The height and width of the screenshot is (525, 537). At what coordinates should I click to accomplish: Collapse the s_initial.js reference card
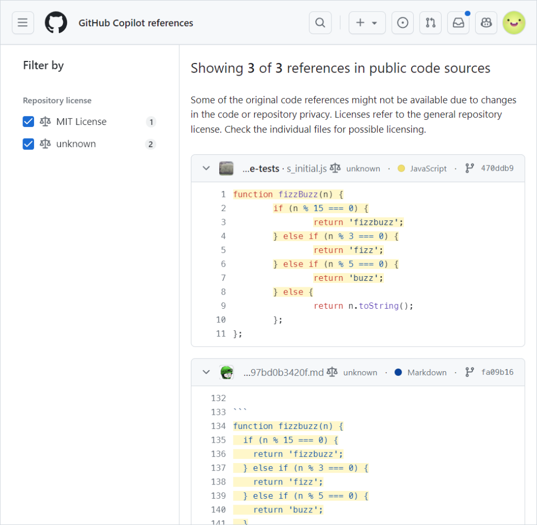point(206,168)
